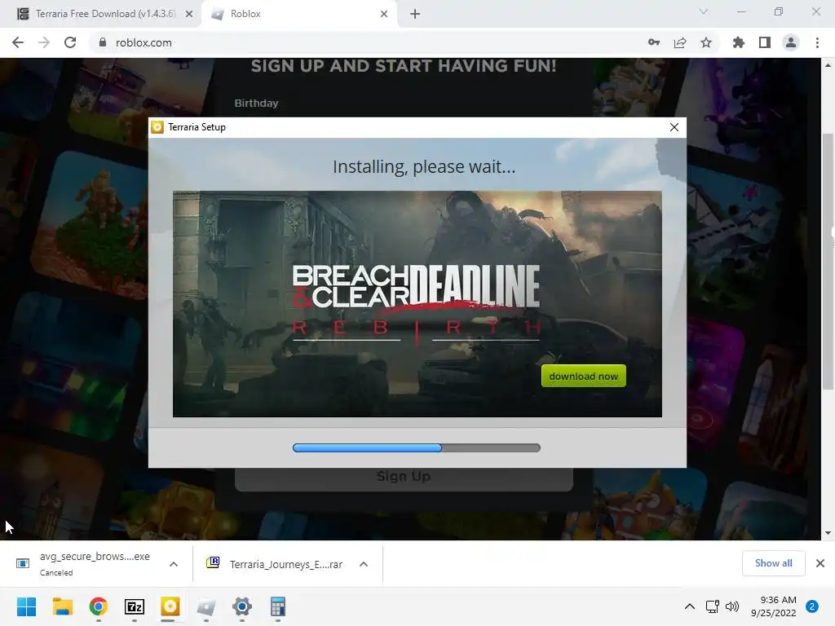Image resolution: width=835 pixels, height=626 pixels.
Task: Click page scrollbar up arrow
Action: [x=828, y=65]
